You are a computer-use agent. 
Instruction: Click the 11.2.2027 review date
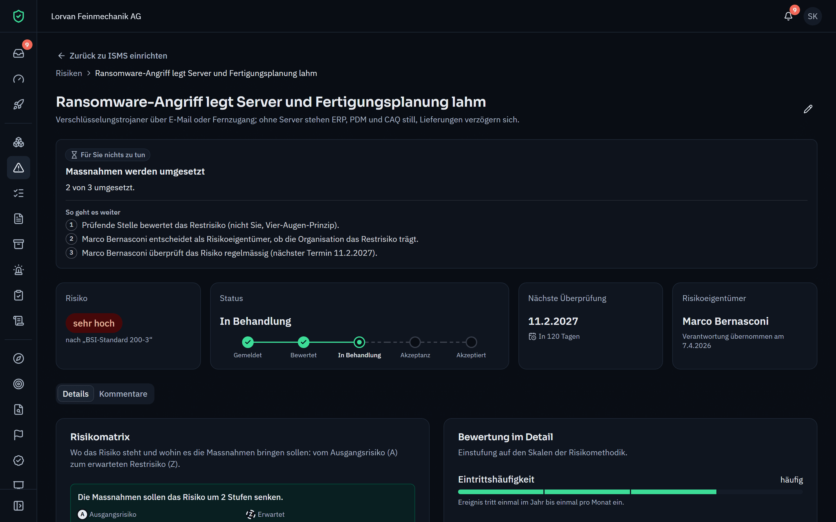coord(553,321)
